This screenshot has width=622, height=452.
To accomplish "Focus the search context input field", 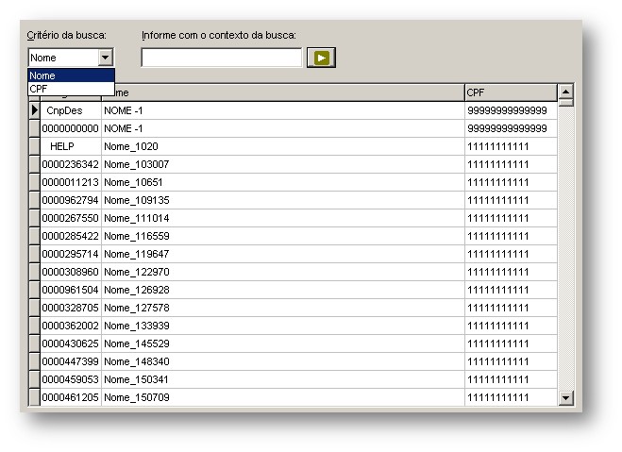I will (x=222, y=58).
